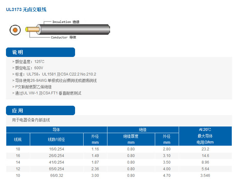
Task: Click the Insulation 绝缘 label
Action: 66,22
